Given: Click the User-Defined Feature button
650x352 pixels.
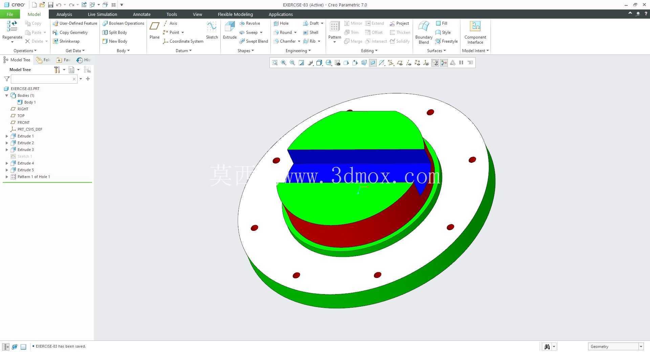Looking at the screenshot, I should [75, 23].
